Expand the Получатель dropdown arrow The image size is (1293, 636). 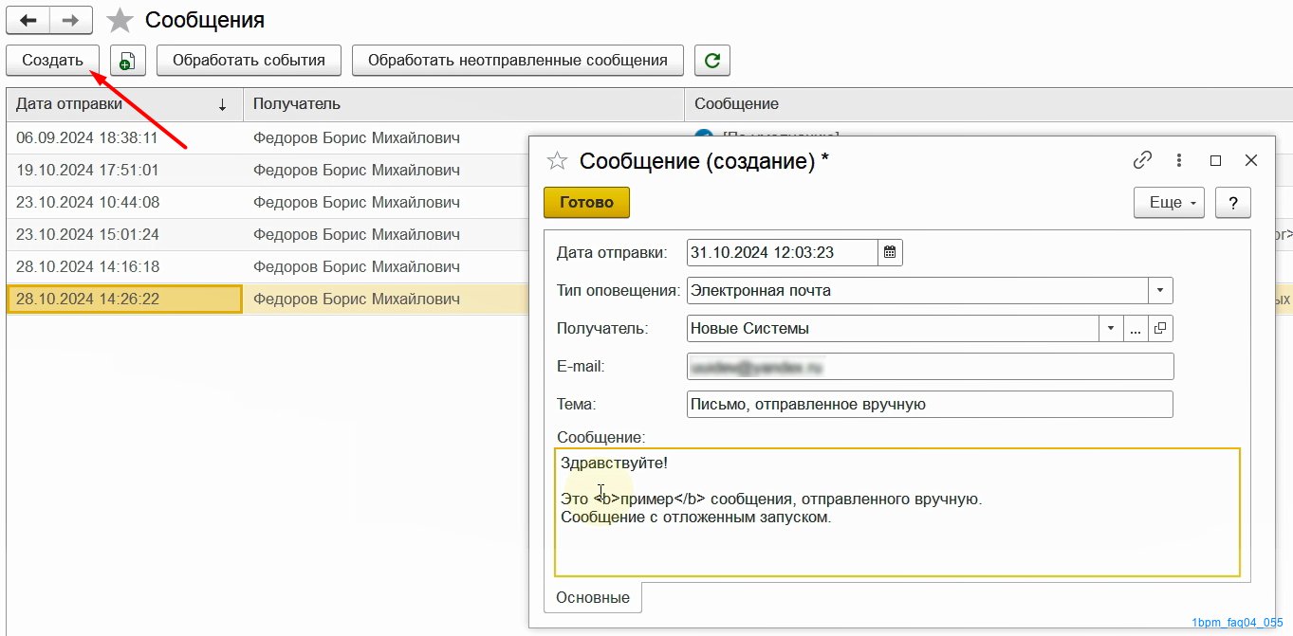(x=1111, y=329)
